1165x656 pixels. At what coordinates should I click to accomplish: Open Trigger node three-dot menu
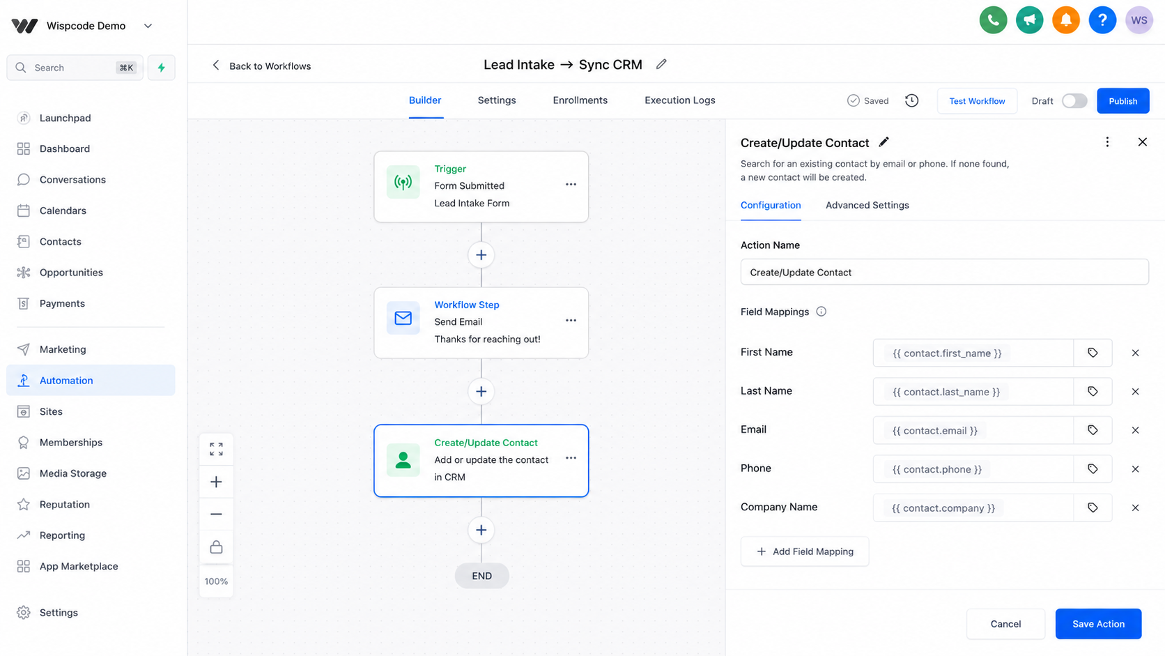(x=571, y=185)
